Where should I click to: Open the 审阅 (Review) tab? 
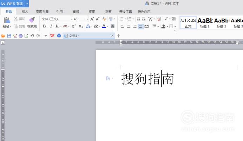tap(76, 12)
